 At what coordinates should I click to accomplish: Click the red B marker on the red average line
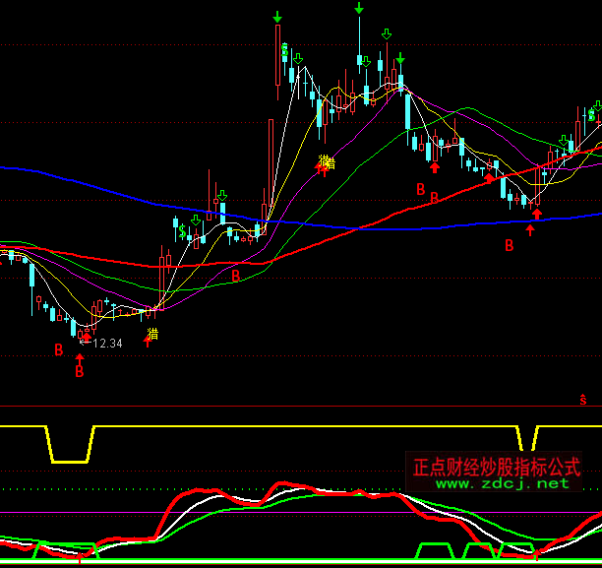(x=235, y=277)
